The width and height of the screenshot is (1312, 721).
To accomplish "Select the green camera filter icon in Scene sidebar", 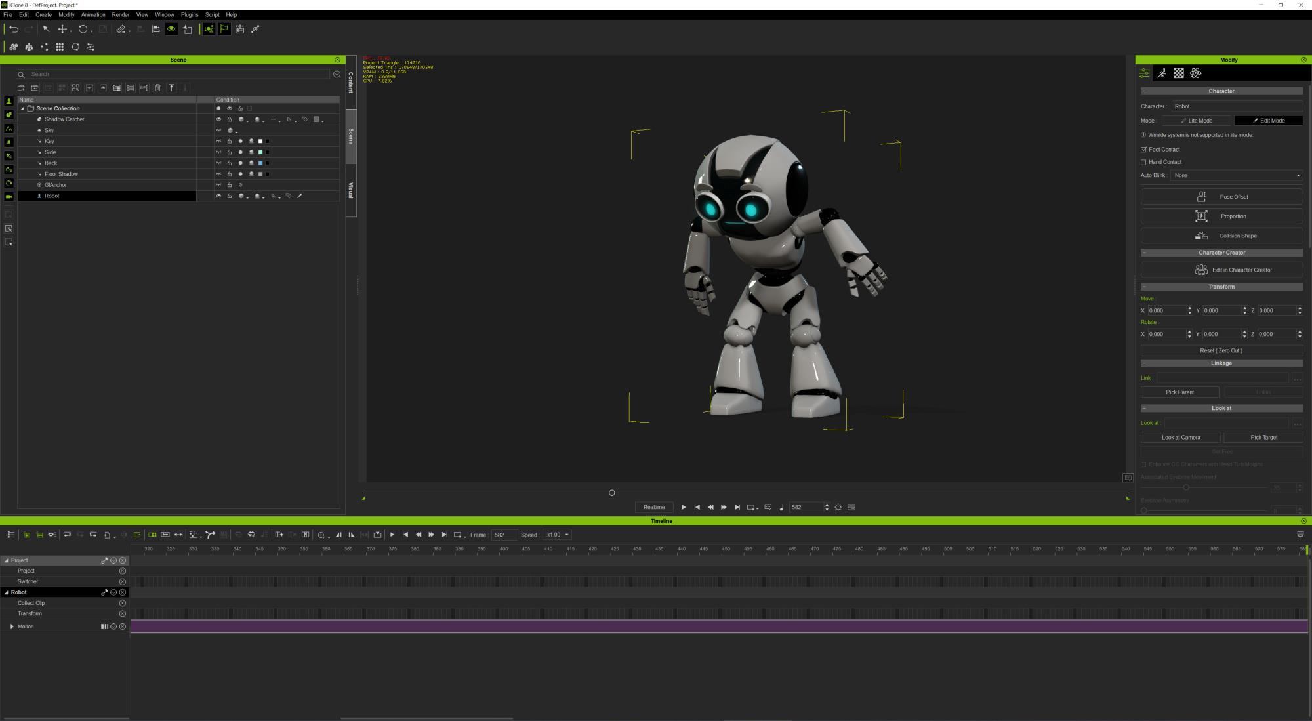I will (x=9, y=197).
